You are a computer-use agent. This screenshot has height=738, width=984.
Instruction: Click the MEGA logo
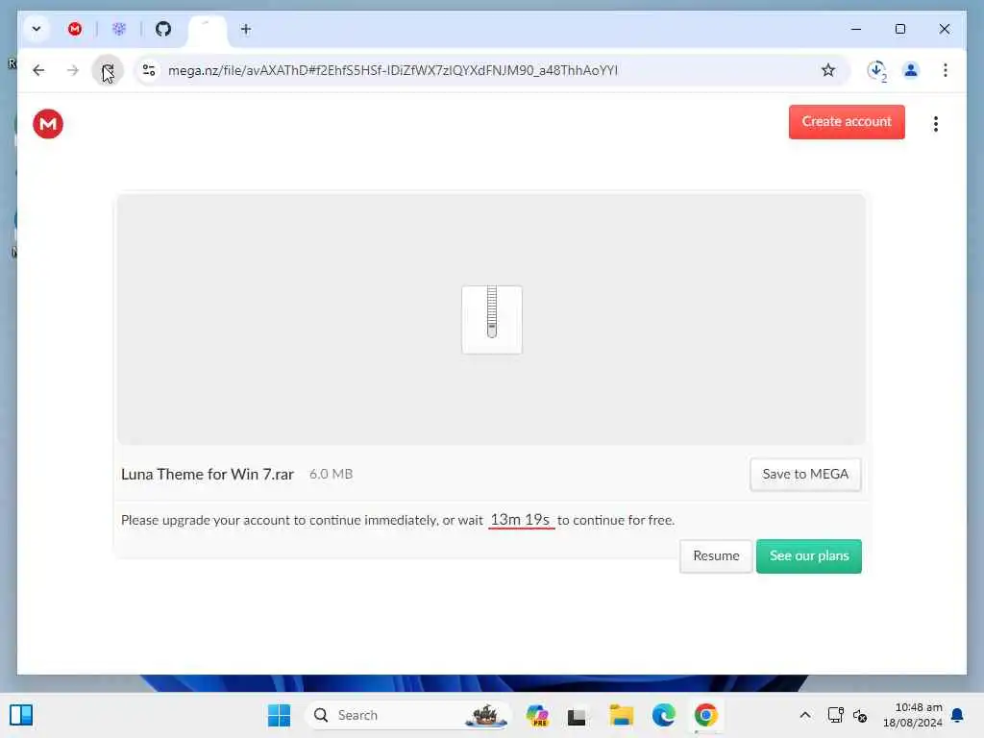tap(48, 124)
